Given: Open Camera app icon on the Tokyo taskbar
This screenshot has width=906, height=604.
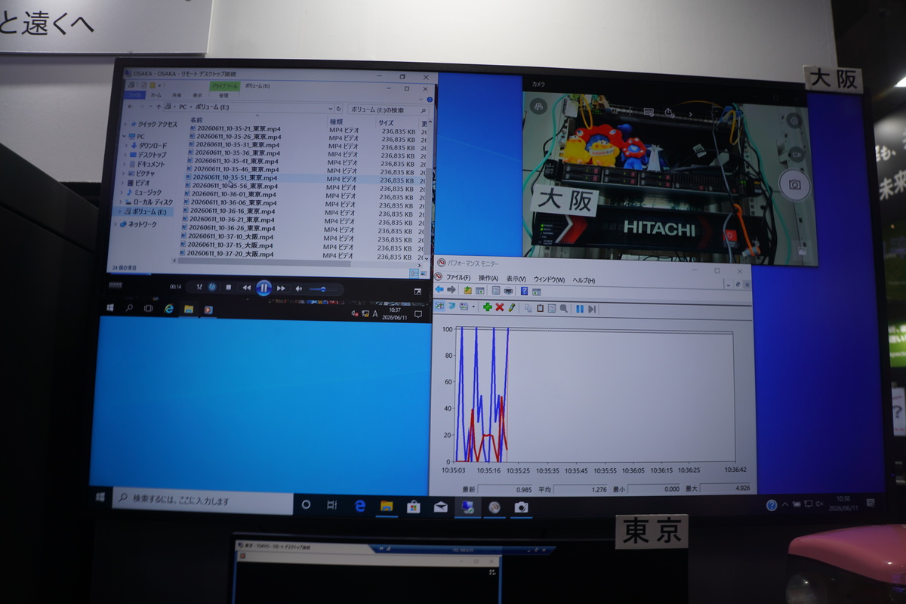Looking at the screenshot, I should click(x=521, y=507).
